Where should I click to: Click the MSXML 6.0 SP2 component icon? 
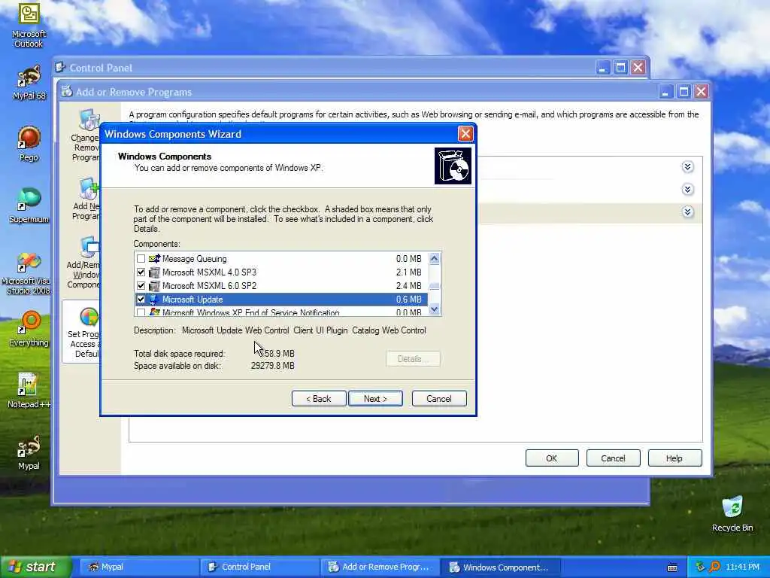point(154,285)
